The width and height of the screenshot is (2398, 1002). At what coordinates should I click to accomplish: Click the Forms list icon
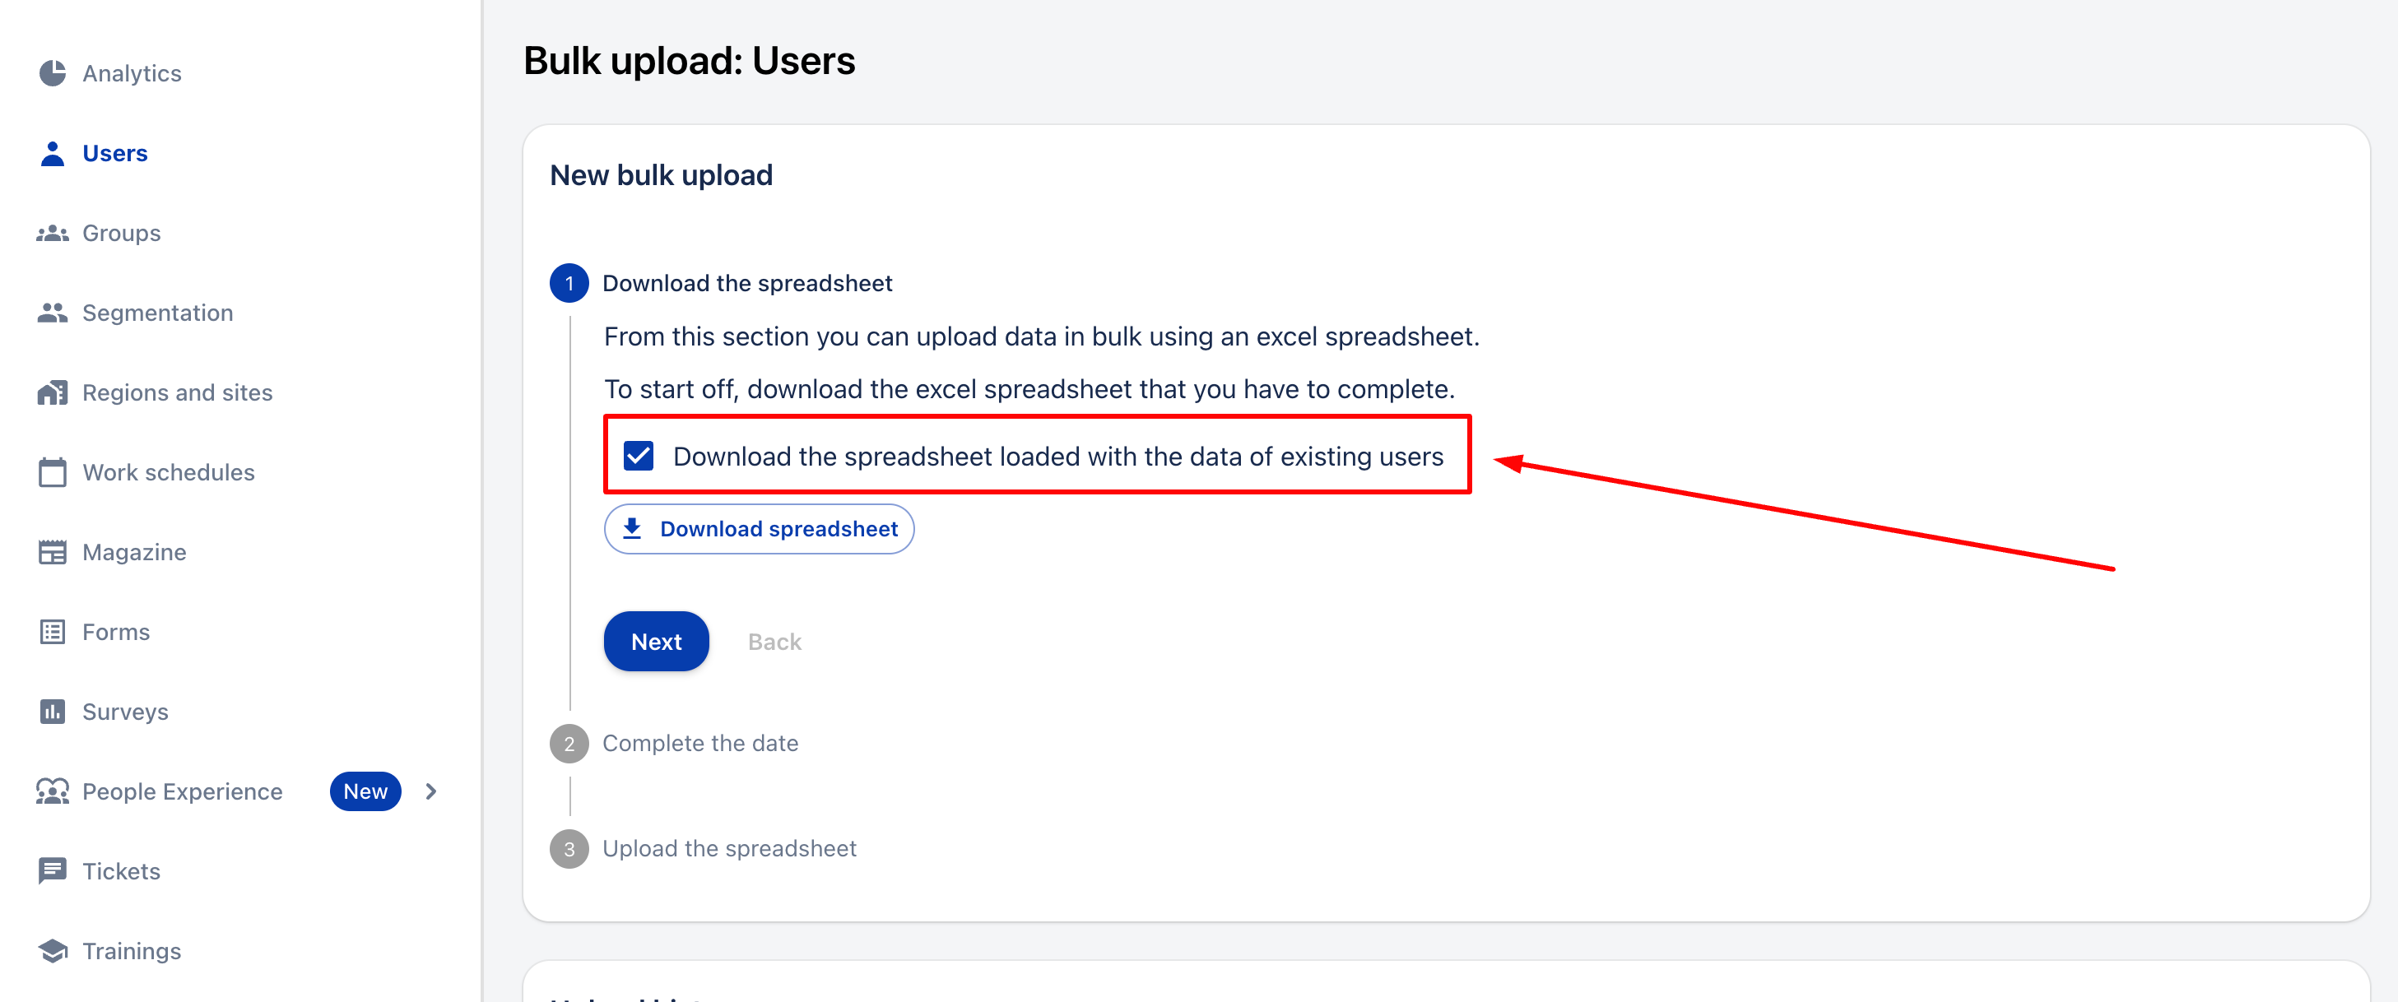click(x=52, y=633)
